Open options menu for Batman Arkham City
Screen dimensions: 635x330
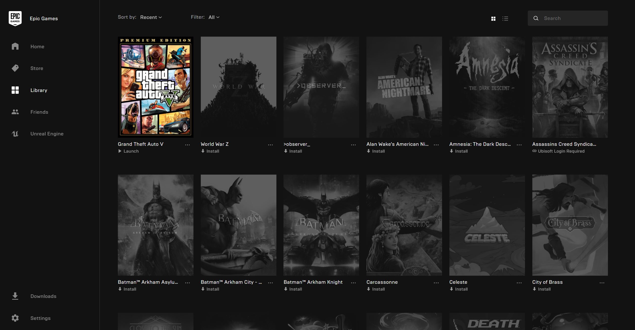pyautogui.click(x=270, y=283)
